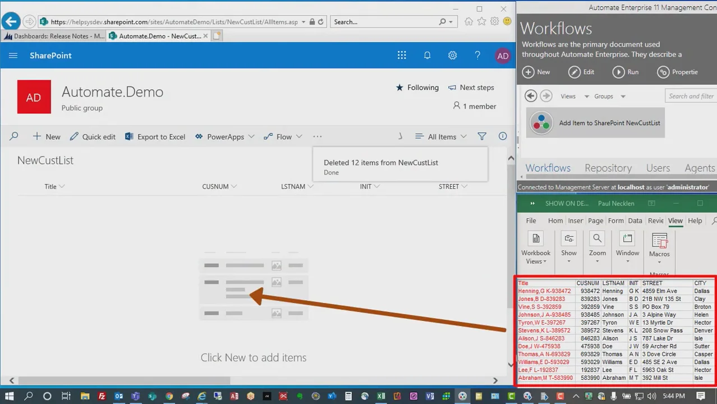
Task: Click the Automate back navigation arrow
Action: pos(531,96)
